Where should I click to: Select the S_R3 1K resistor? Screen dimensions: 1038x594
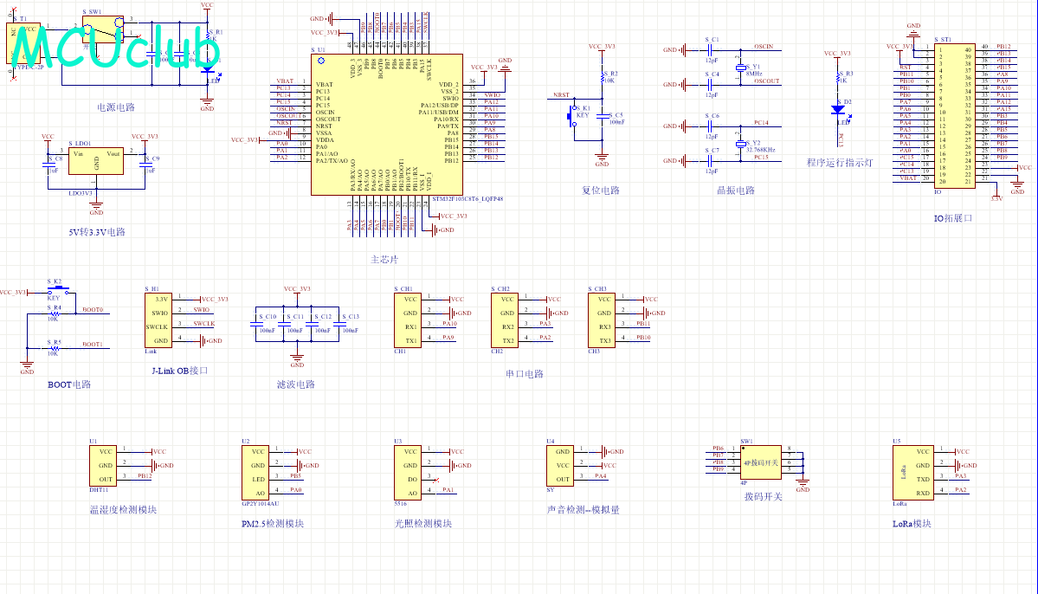(838, 80)
